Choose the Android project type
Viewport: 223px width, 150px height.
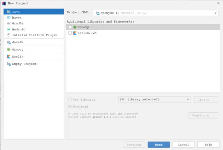pyautogui.click(x=34, y=29)
